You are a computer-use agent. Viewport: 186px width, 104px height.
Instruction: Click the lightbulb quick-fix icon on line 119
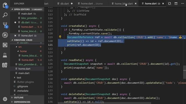click(x=60, y=37)
